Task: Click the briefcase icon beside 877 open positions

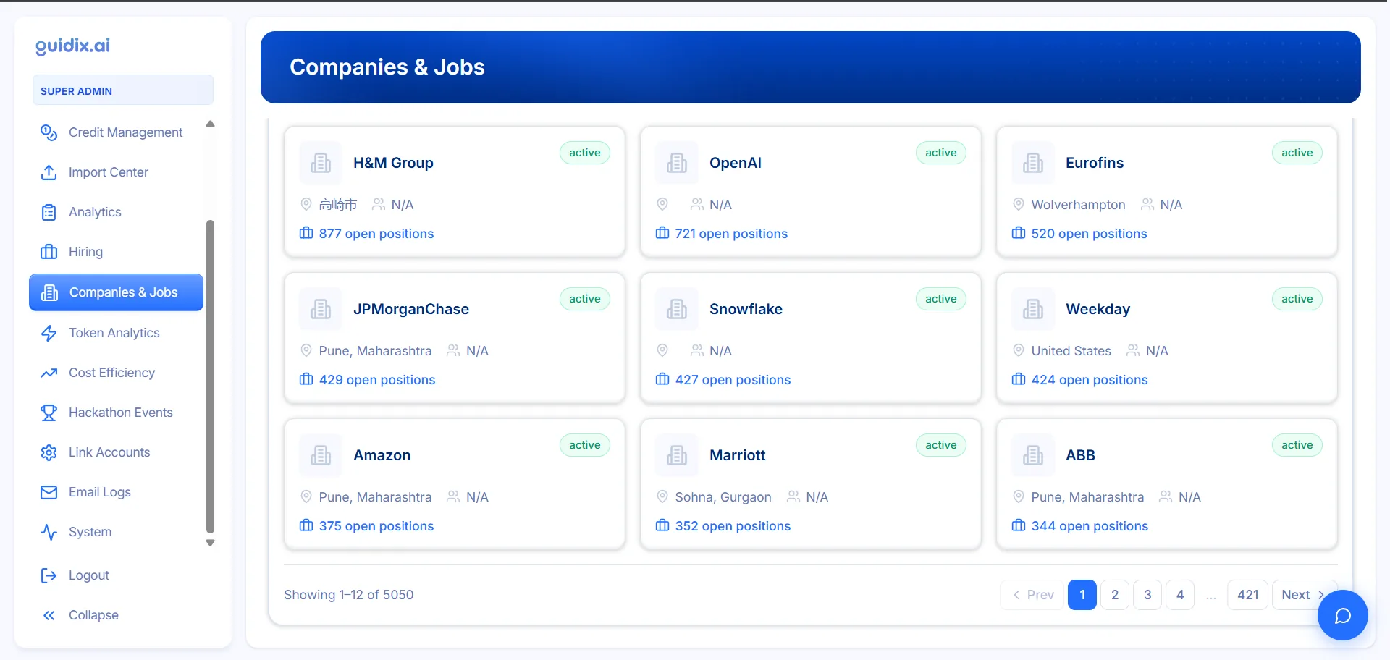Action: (306, 233)
